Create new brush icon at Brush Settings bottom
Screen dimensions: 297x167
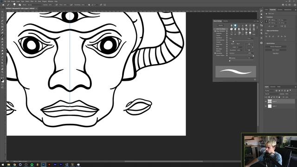tap(255, 79)
